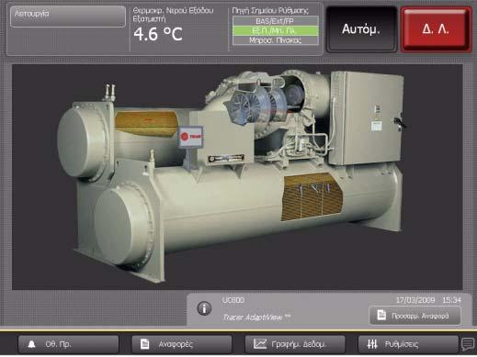
Task: Click the Θερμοκρ. Νερού Εξόδου Εξατμιστή label
Action: 173,15
